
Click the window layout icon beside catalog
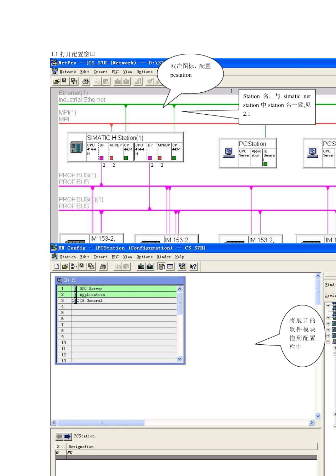(x=170, y=266)
